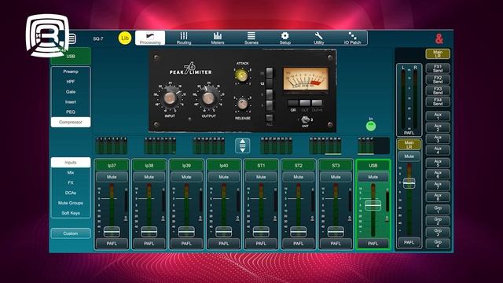Select the Aux 5 mix
Viewport: 503px width, 283px height.
tap(438, 163)
